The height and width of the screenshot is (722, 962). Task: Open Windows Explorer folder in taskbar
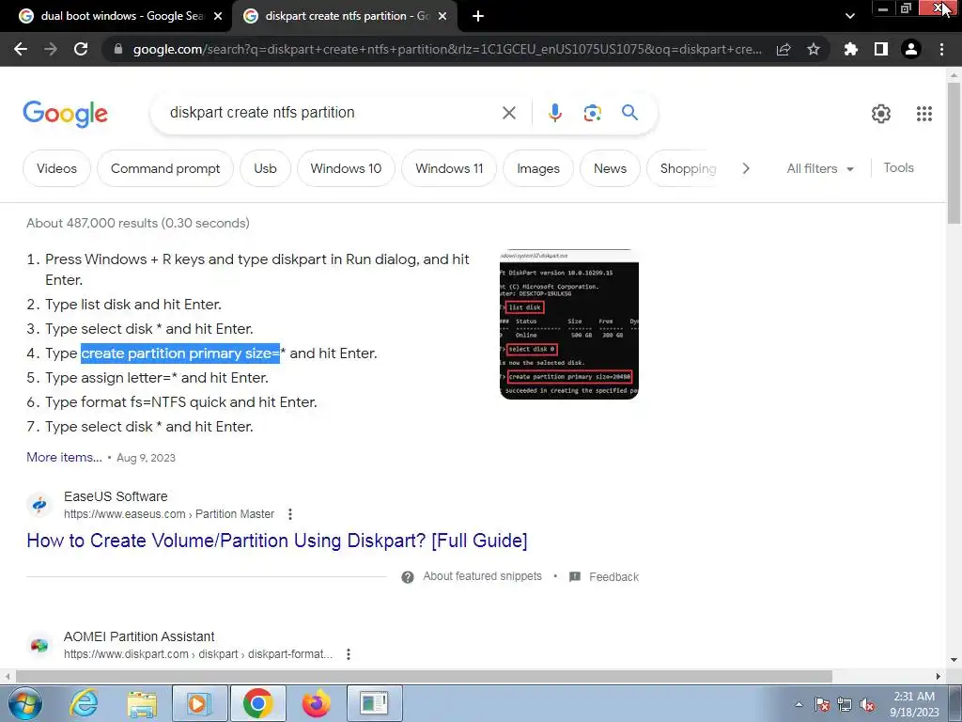[x=142, y=703]
